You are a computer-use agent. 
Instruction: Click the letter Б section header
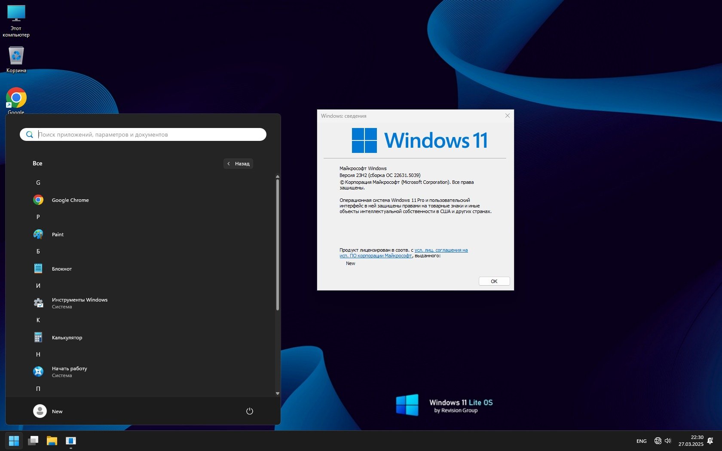tap(38, 251)
